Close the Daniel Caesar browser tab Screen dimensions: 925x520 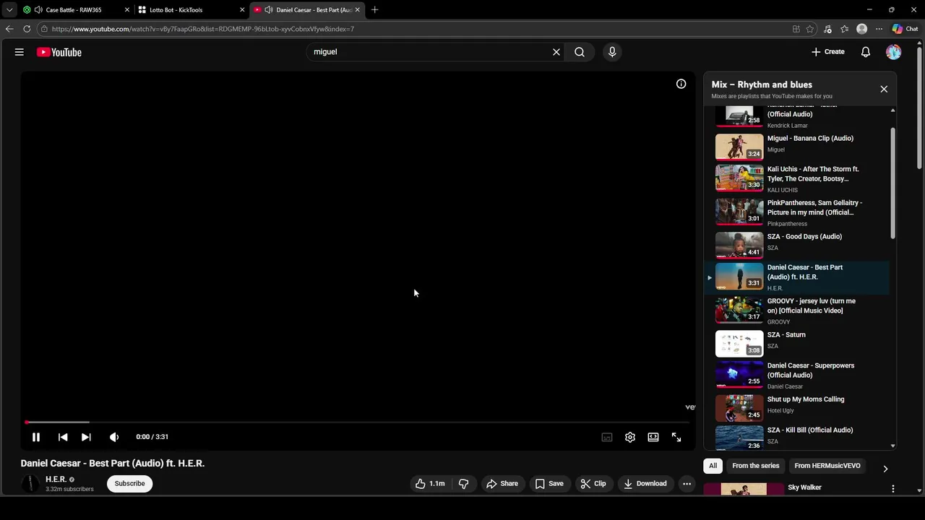tap(357, 10)
